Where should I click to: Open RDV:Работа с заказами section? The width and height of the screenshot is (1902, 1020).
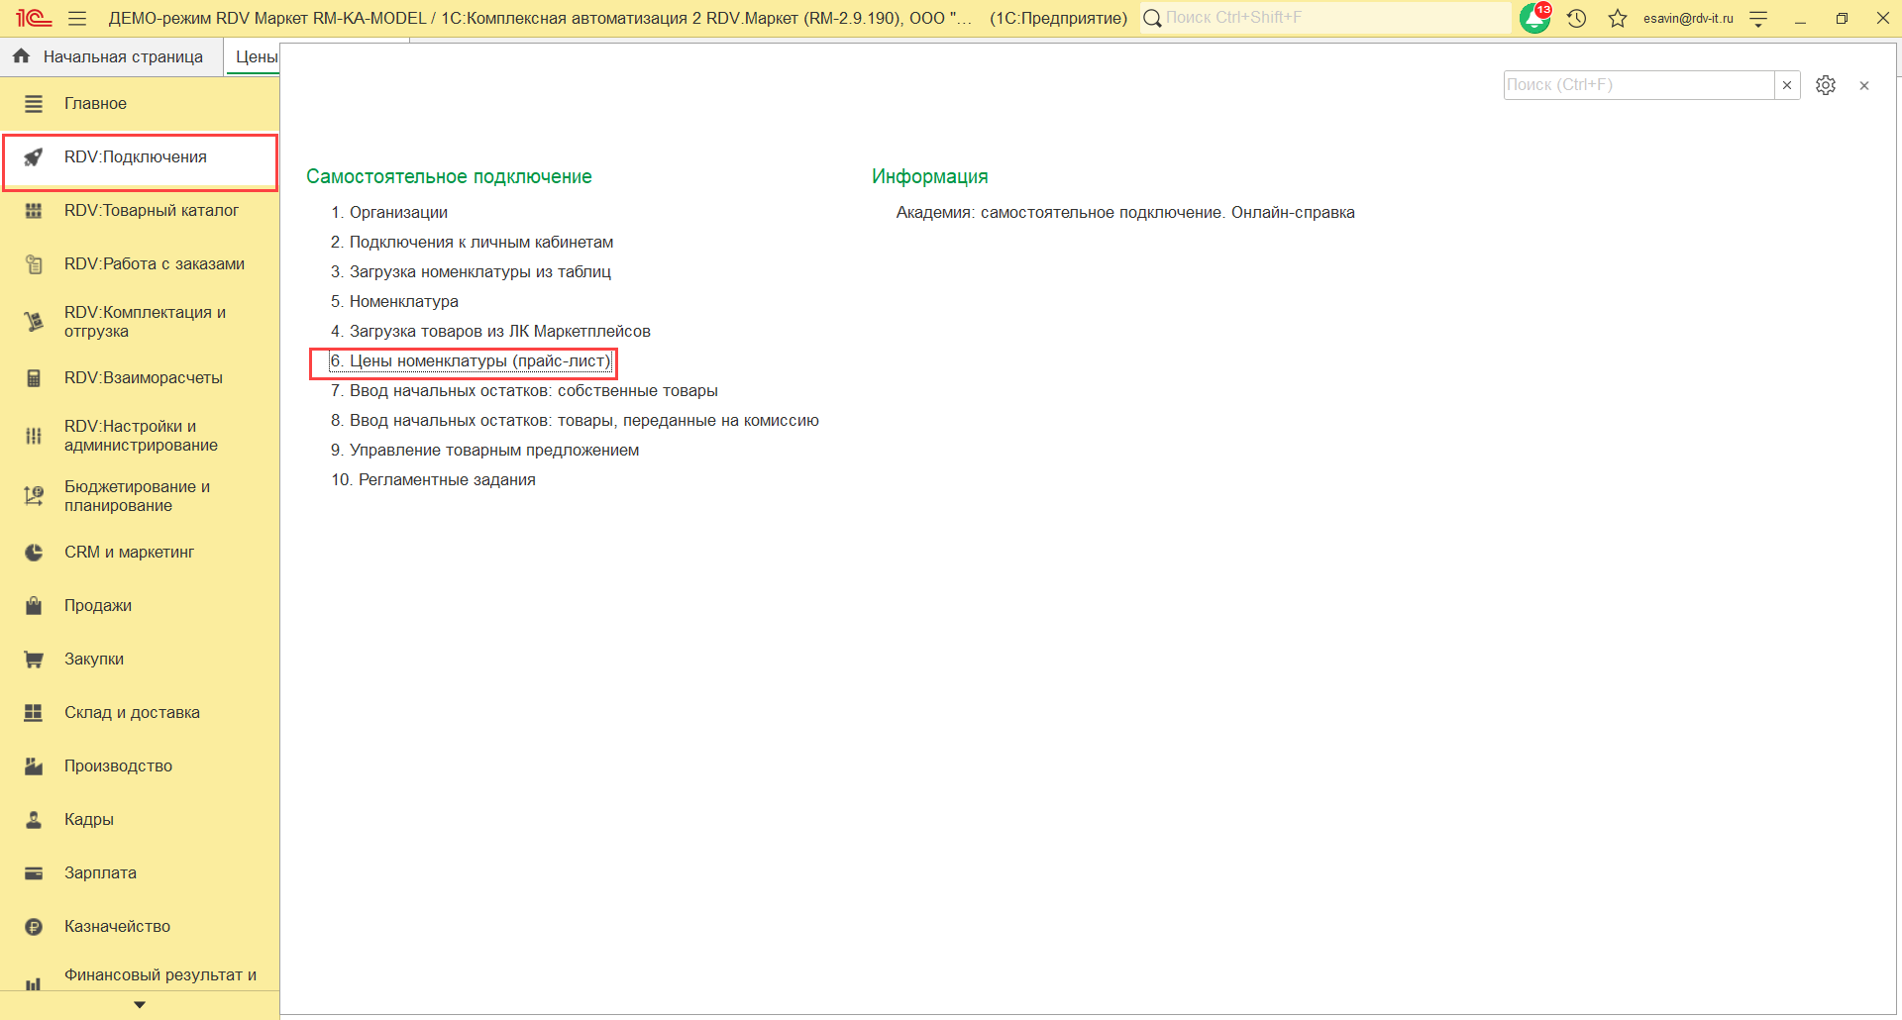coord(140,263)
